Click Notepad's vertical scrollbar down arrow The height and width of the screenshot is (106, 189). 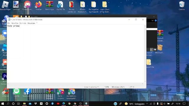145,81
